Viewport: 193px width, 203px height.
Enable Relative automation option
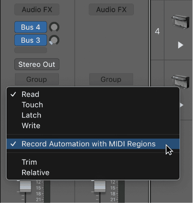[93, 173]
